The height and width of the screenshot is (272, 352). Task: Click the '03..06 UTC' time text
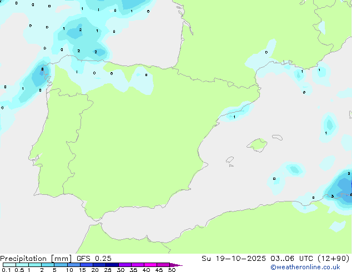click(291, 259)
